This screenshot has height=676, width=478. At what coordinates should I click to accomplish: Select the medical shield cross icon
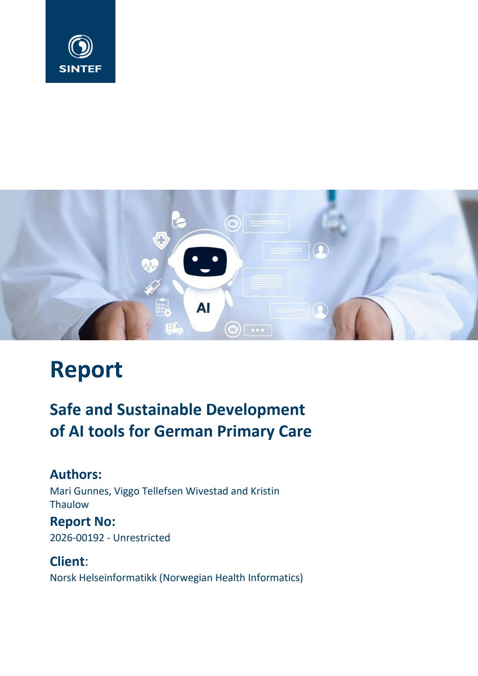161,240
